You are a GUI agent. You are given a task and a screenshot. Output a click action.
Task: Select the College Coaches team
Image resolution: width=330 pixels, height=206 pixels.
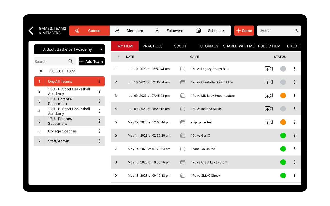coord(69,131)
